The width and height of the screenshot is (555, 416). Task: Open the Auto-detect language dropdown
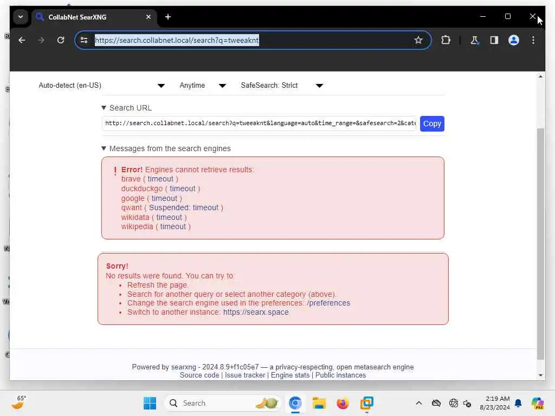(101, 86)
